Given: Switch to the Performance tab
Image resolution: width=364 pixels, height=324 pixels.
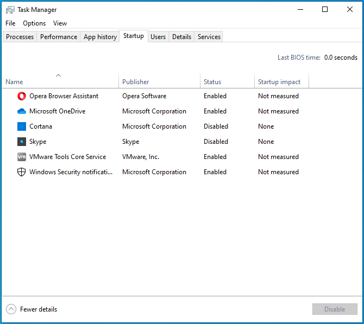Looking at the screenshot, I should pyautogui.click(x=59, y=37).
